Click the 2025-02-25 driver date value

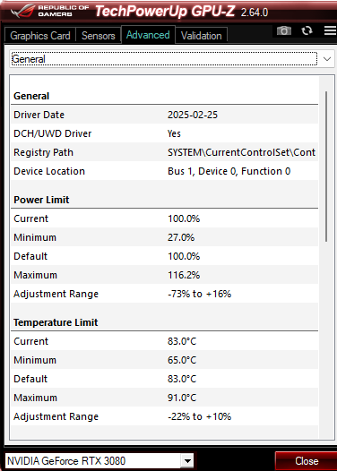click(x=193, y=115)
